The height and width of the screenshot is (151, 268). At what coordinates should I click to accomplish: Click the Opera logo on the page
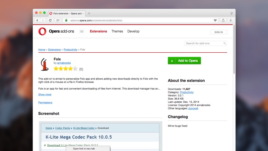(42, 31)
